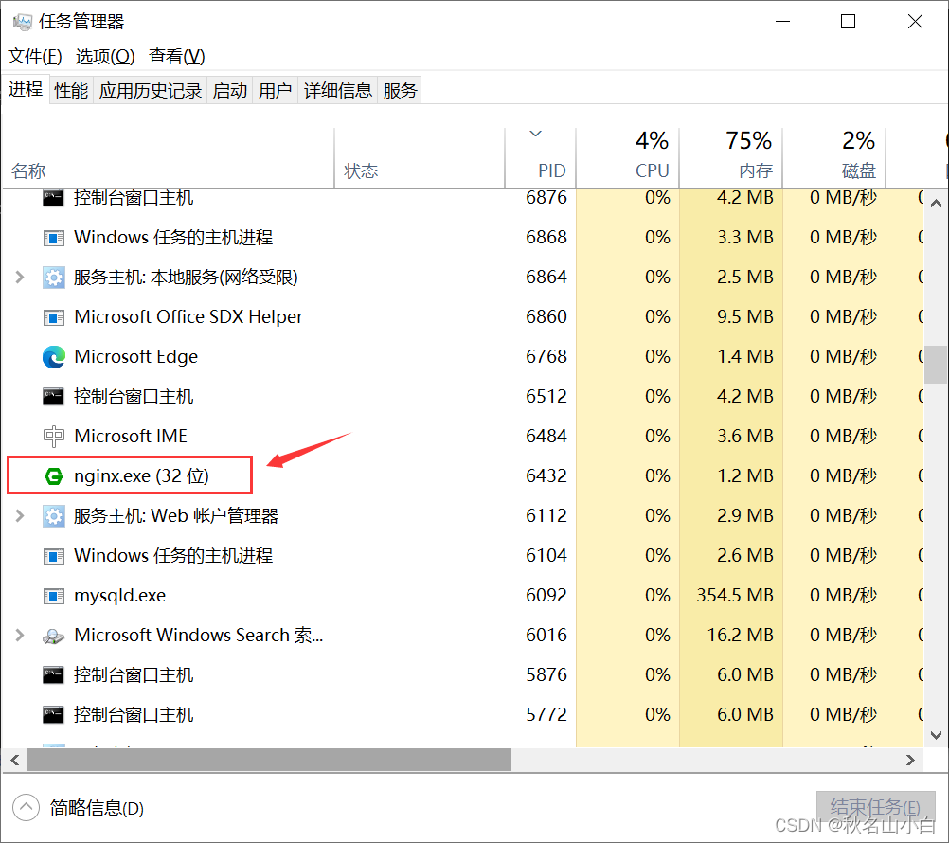Switch to the 应用历史记录 tab
Screen dimensions: 949x843
[x=150, y=90]
